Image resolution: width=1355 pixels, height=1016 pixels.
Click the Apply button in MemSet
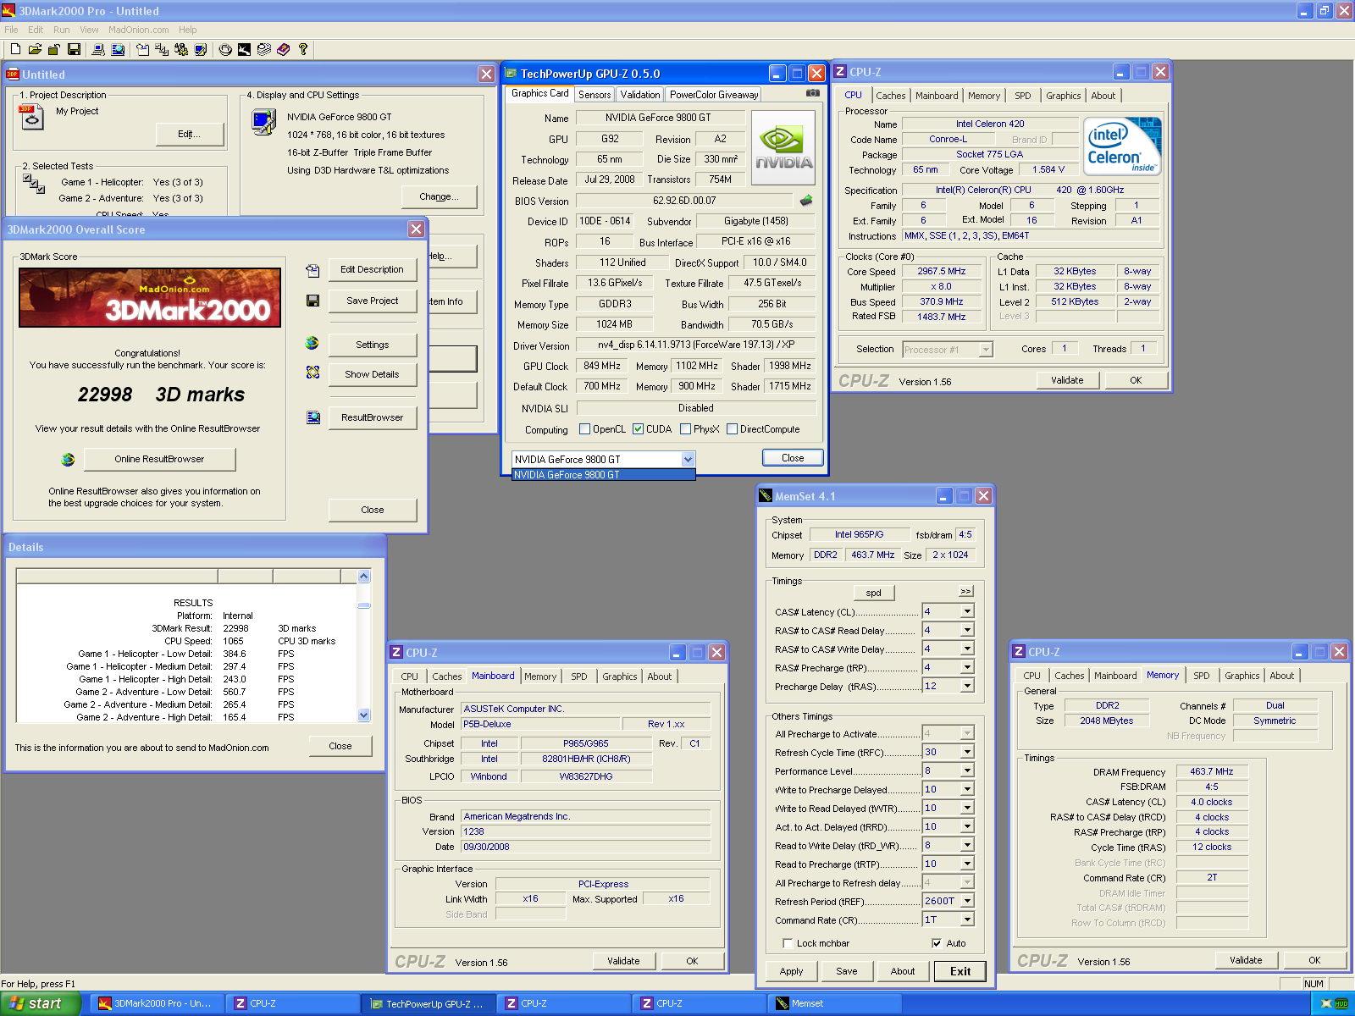(791, 971)
